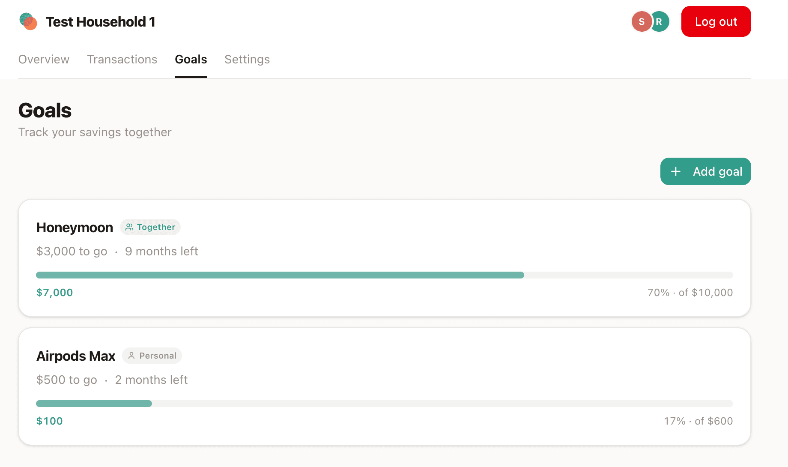Click the Test Household 1 title

pos(100,21)
